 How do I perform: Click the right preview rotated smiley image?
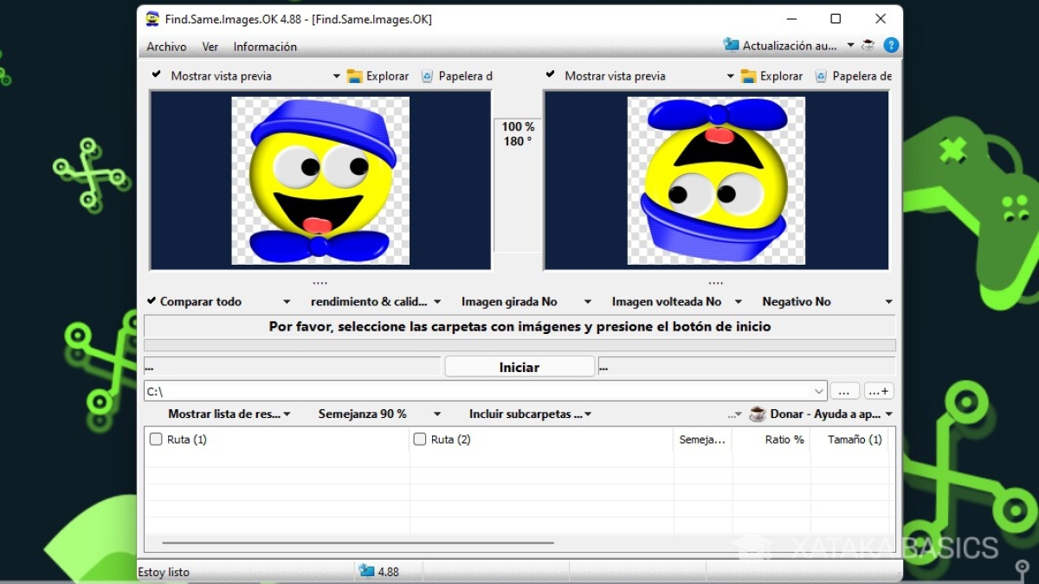coord(716,180)
